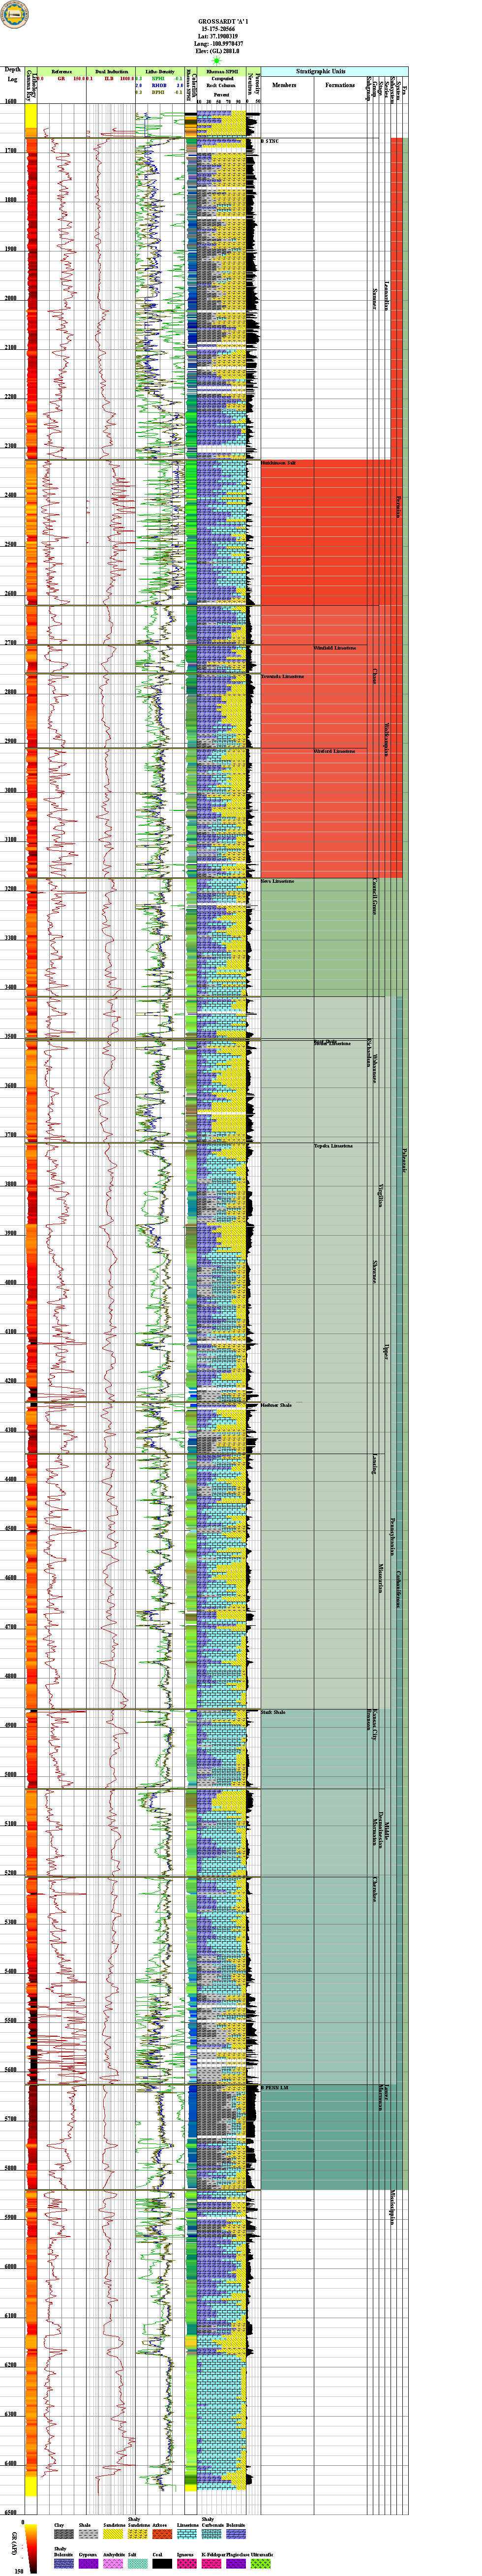Click the Bern Limestone member label

[x=278, y=881]
